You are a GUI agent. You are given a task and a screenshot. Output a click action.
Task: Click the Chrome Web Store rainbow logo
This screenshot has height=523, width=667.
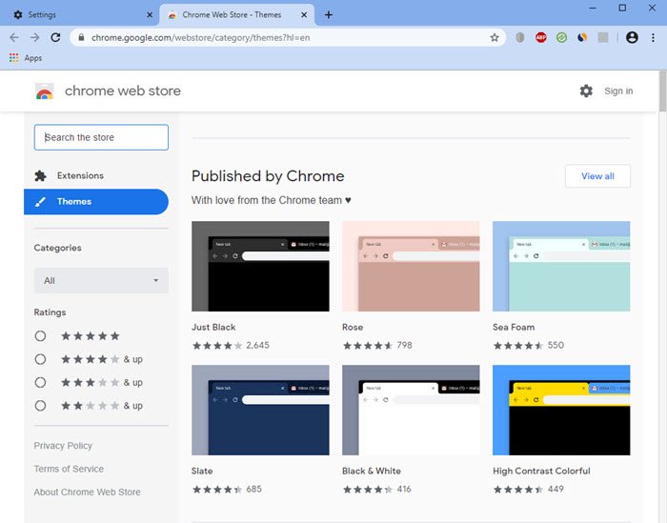click(x=44, y=91)
